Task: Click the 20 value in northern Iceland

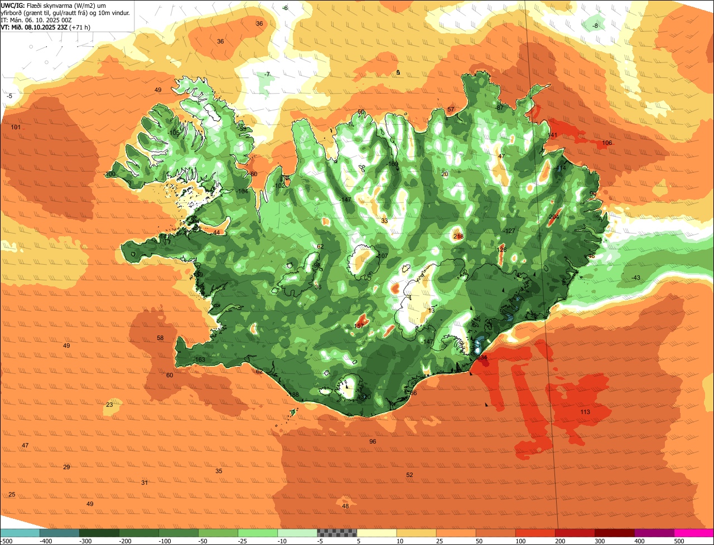Action: point(445,174)
